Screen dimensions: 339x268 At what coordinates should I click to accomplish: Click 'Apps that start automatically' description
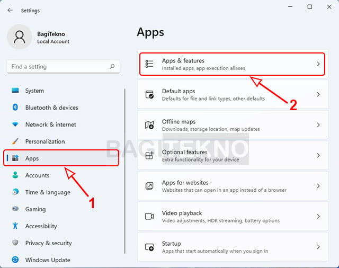click(215, 251)
